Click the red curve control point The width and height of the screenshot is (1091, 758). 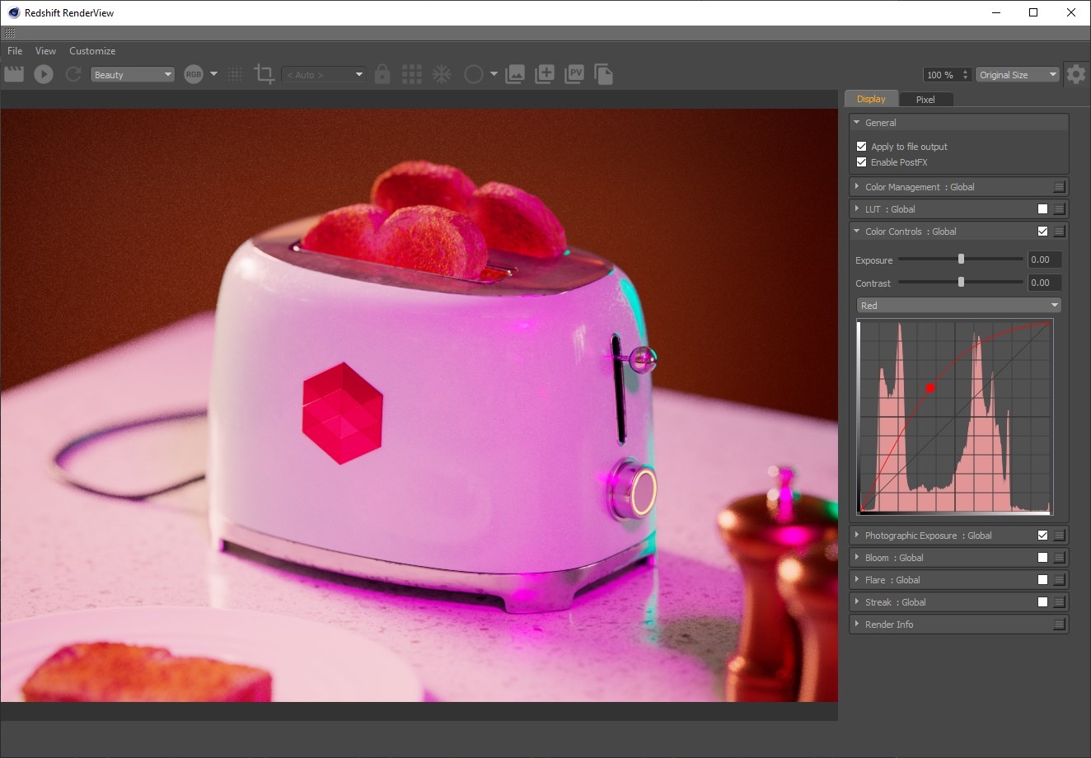pyautogui.click(x=930, y=387)
